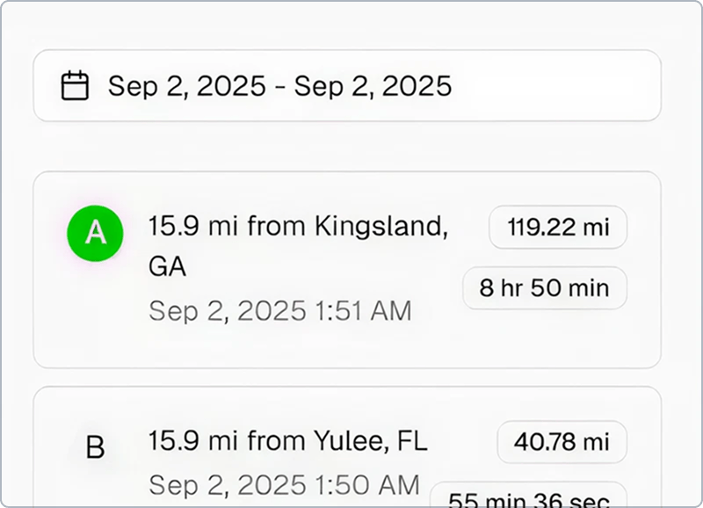Screen dimensions: 703x508
Task: Click the 119.22 mi distance badge
Action: pos(558,228)
